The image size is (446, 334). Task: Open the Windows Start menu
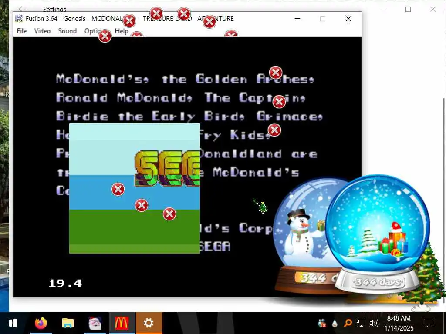click(x=13, y=323)
